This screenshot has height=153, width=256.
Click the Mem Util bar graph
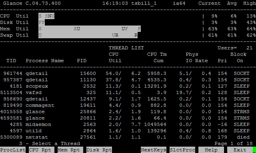pyautogui.click(x=90, y=29)
